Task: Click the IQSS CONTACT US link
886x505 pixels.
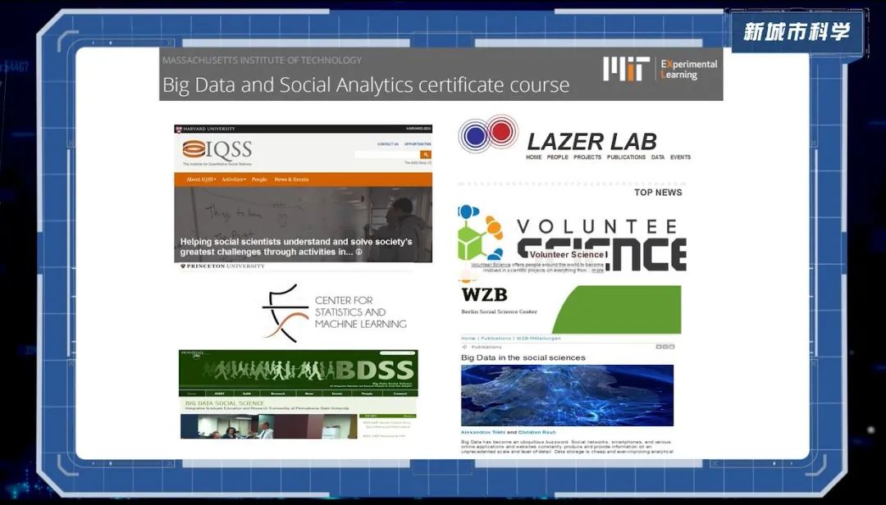Action: pyautogui.click(x=388, y=144)
